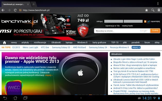Open Android 5.0 Key Lime Pie news
The image size is (162, 101).
136,88
